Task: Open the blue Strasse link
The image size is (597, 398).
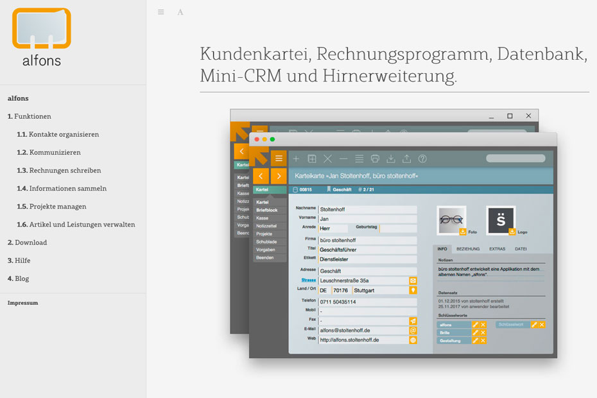Action: [308, 279]
